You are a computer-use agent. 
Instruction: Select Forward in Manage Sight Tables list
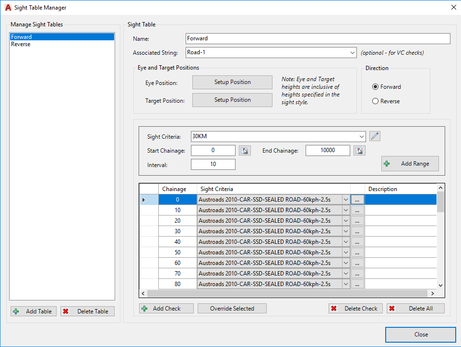22,37
